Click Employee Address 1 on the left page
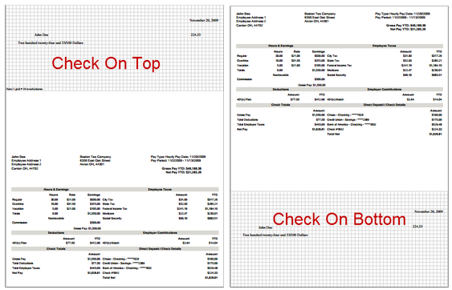This screenshot has width=452, height=290. pyautogui.click(x=26, y=160)
